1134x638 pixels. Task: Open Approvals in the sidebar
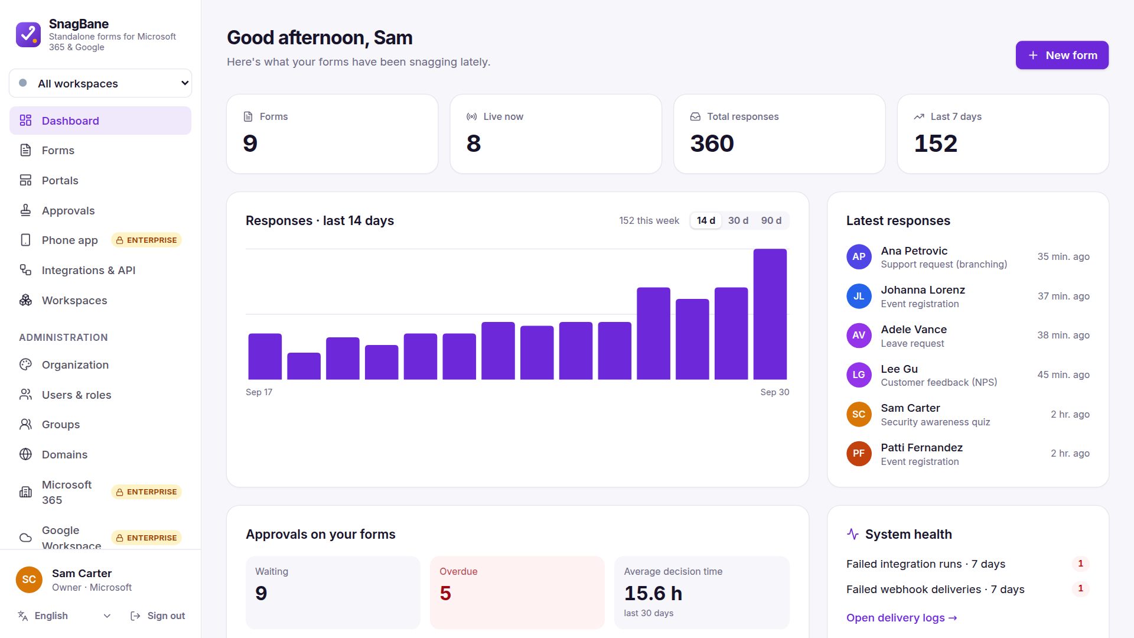pos(100,210)
